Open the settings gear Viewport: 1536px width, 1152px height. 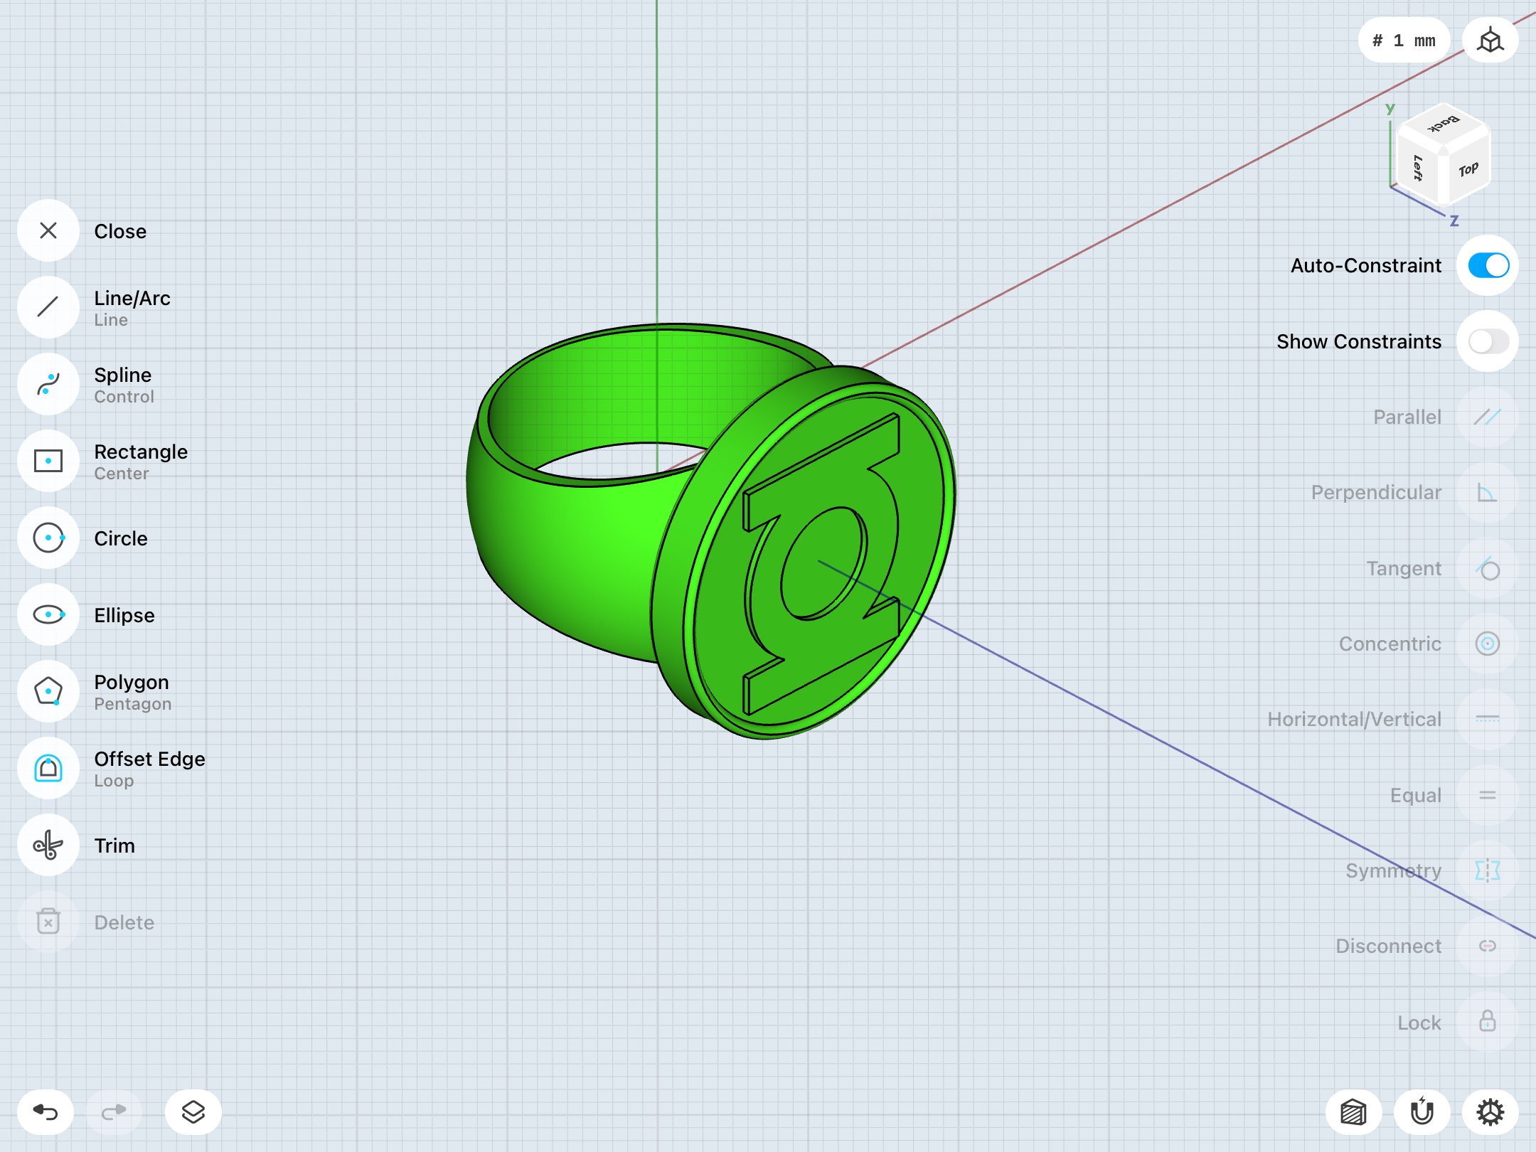(x=1490, y=1111)
